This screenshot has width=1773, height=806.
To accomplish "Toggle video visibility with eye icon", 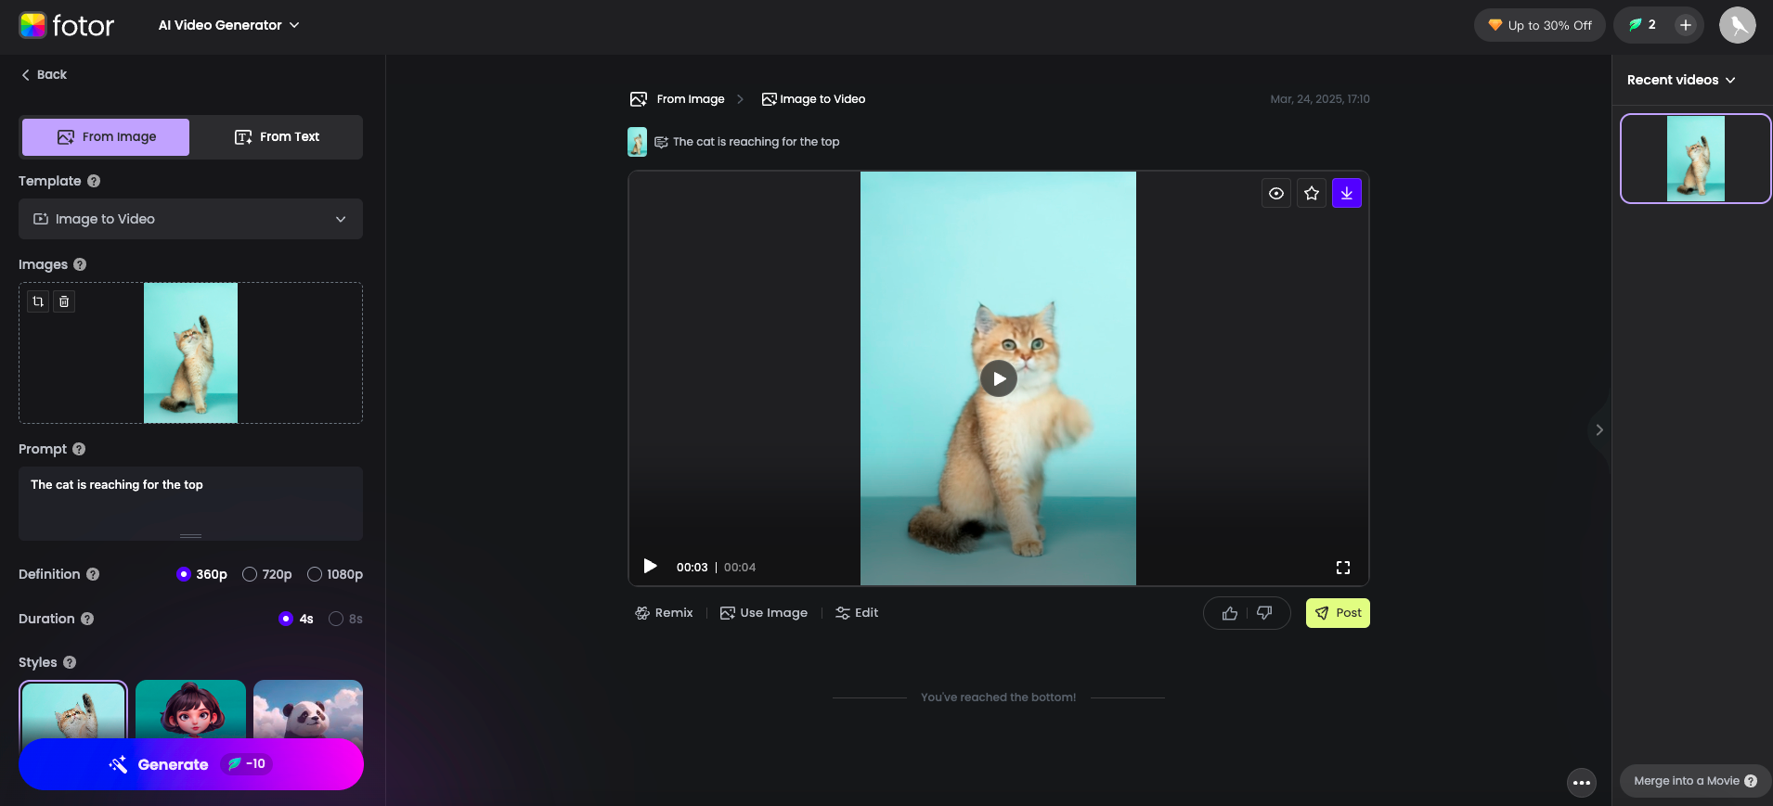I will pyautogui.click(x=1276, y=193).
